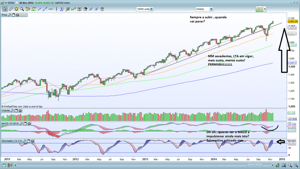Close the MACD indicator panel
Image resolution: width=300 pixels, height=169 pixels.
(29, 124)
